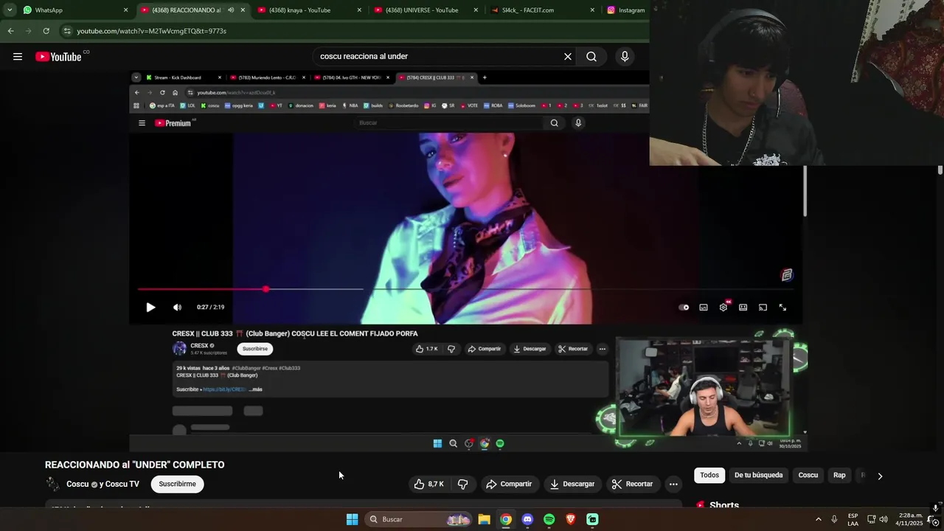Start voice search with the microphone
944x531 pixels.
point(625,57)
